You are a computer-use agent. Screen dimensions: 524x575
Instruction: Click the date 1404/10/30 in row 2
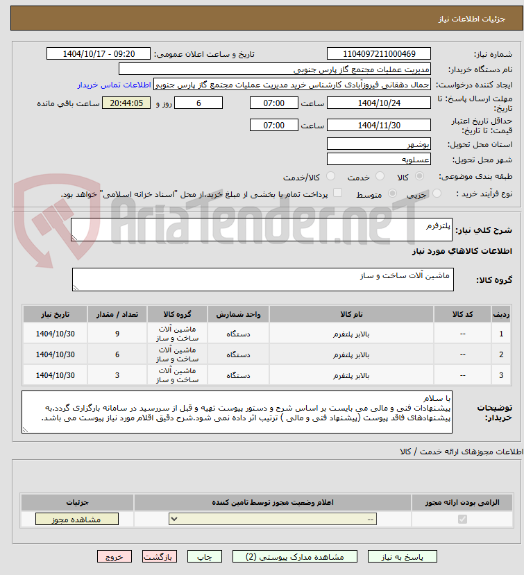pyautogui.click(x=55, y=354)
